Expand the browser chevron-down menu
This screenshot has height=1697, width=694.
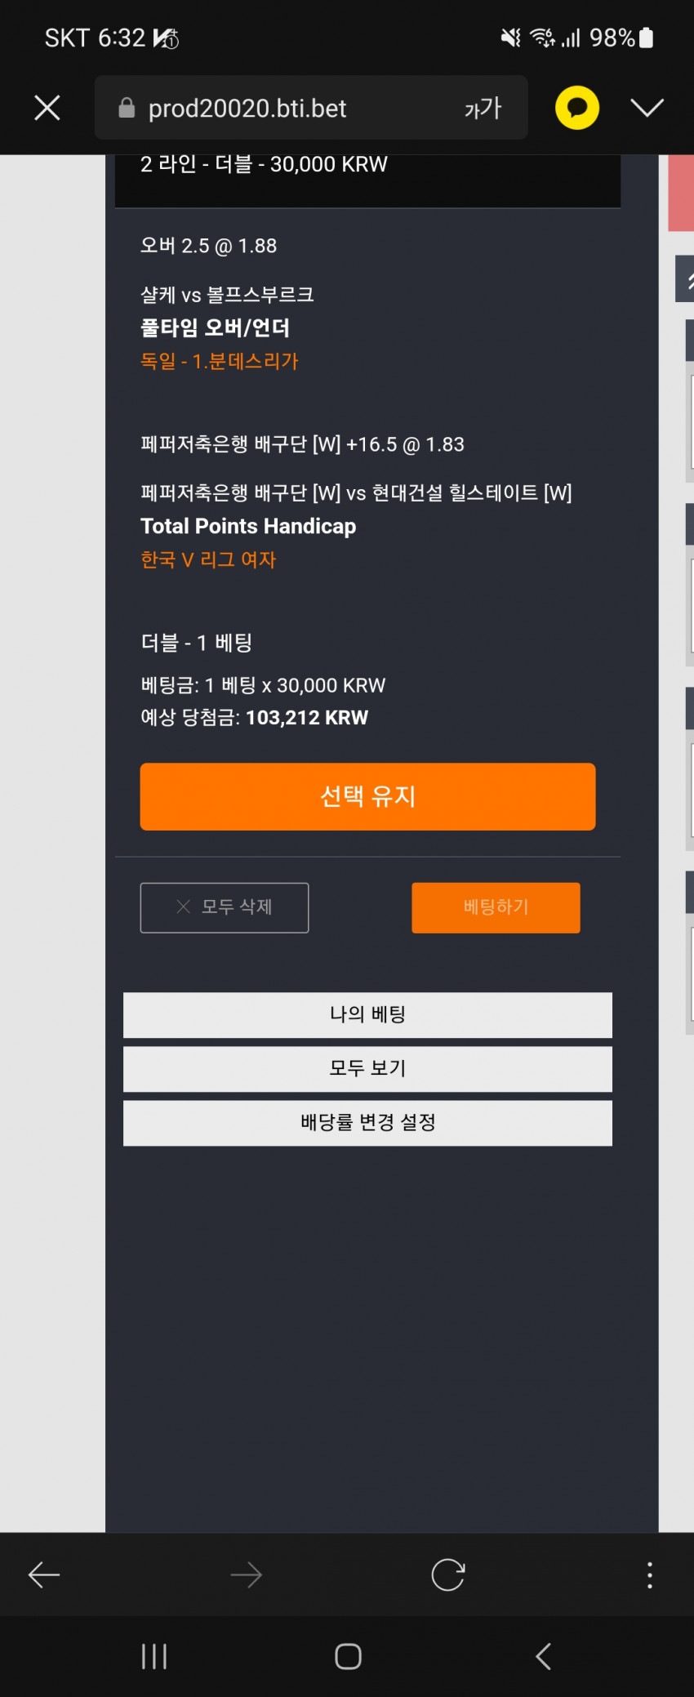point(647,108)
